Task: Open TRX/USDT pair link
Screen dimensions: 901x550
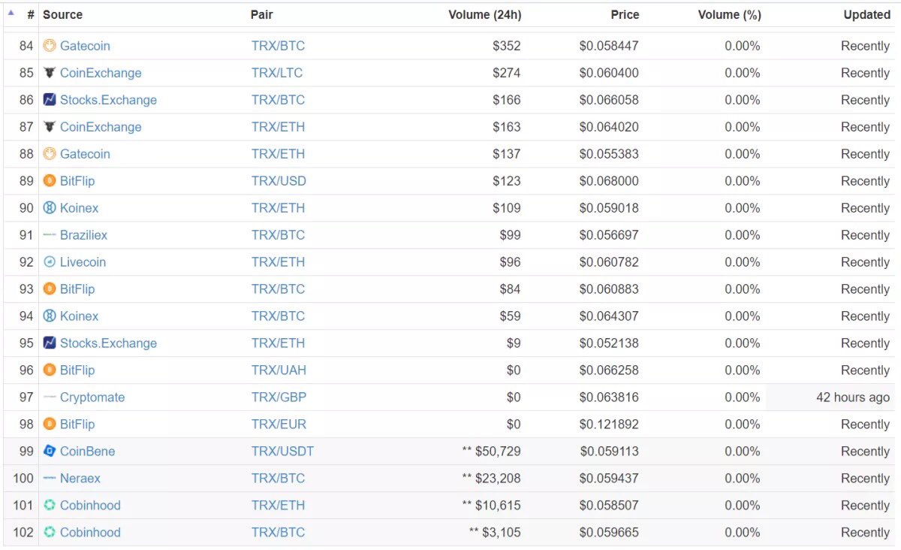Action: point(282,452)
